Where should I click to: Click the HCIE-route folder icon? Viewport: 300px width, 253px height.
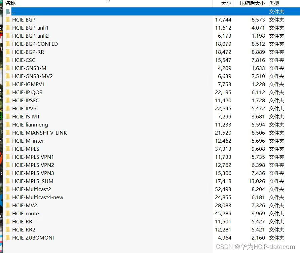coord(8,213)
